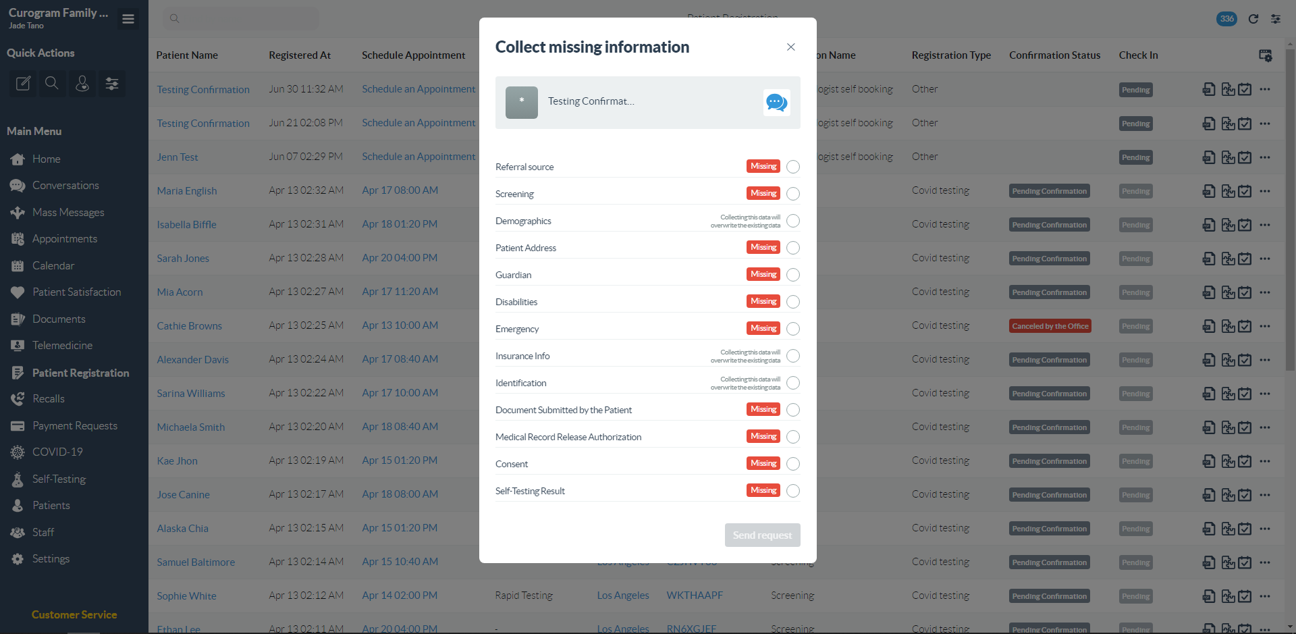Open more options for Maria English row
Image resolution: width=1296 pixels, height=634 pixels.
tap(1265, 191)
